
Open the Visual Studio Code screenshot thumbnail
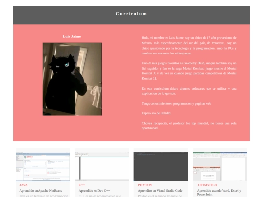(x=161, y=167)
